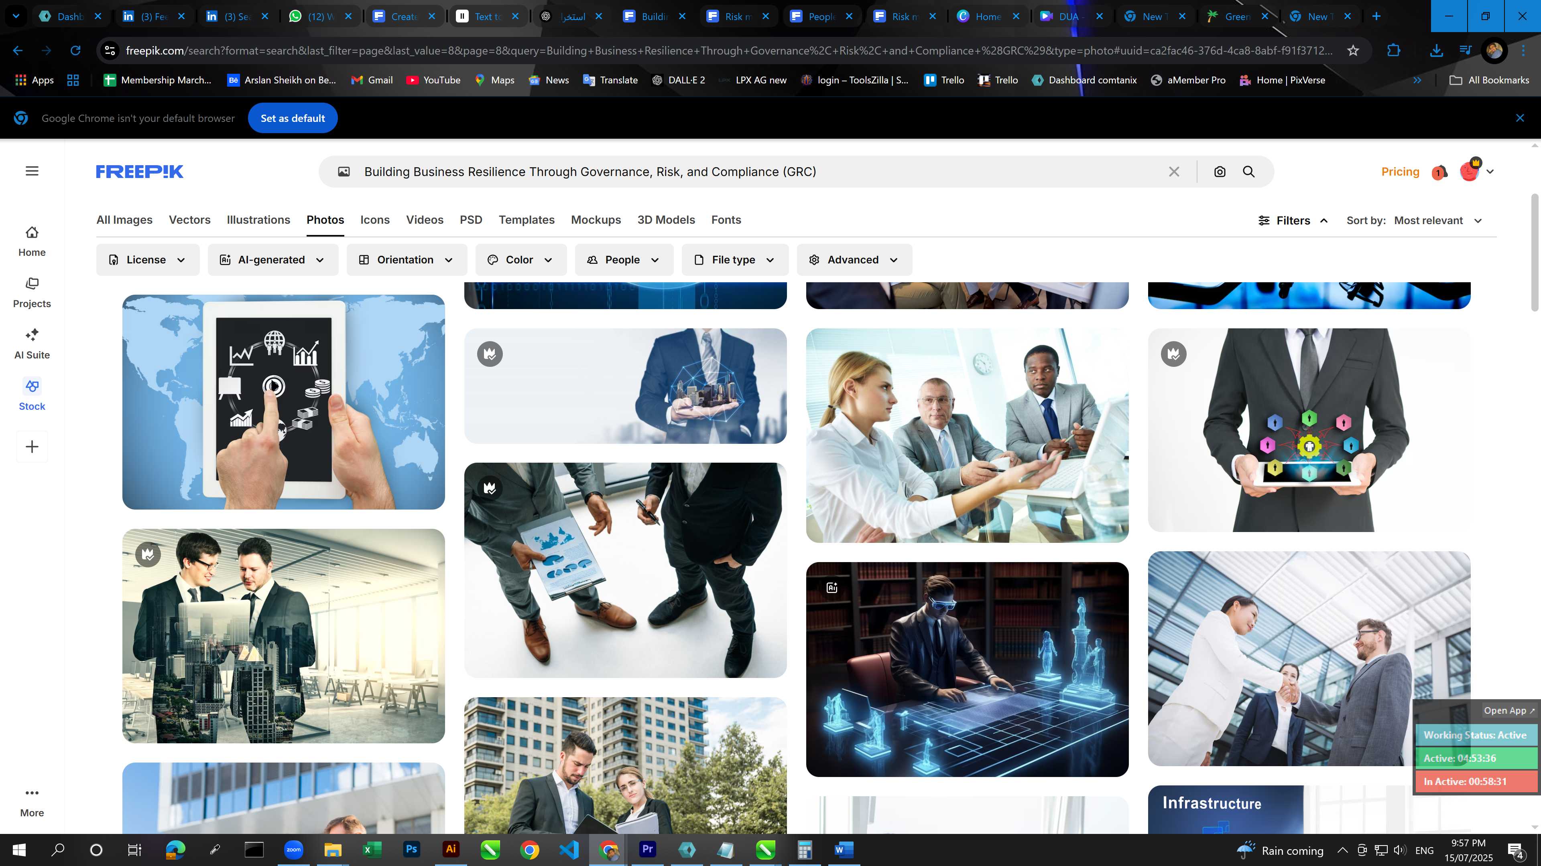Open the notifications icon with badge 1

point(1439,172)
